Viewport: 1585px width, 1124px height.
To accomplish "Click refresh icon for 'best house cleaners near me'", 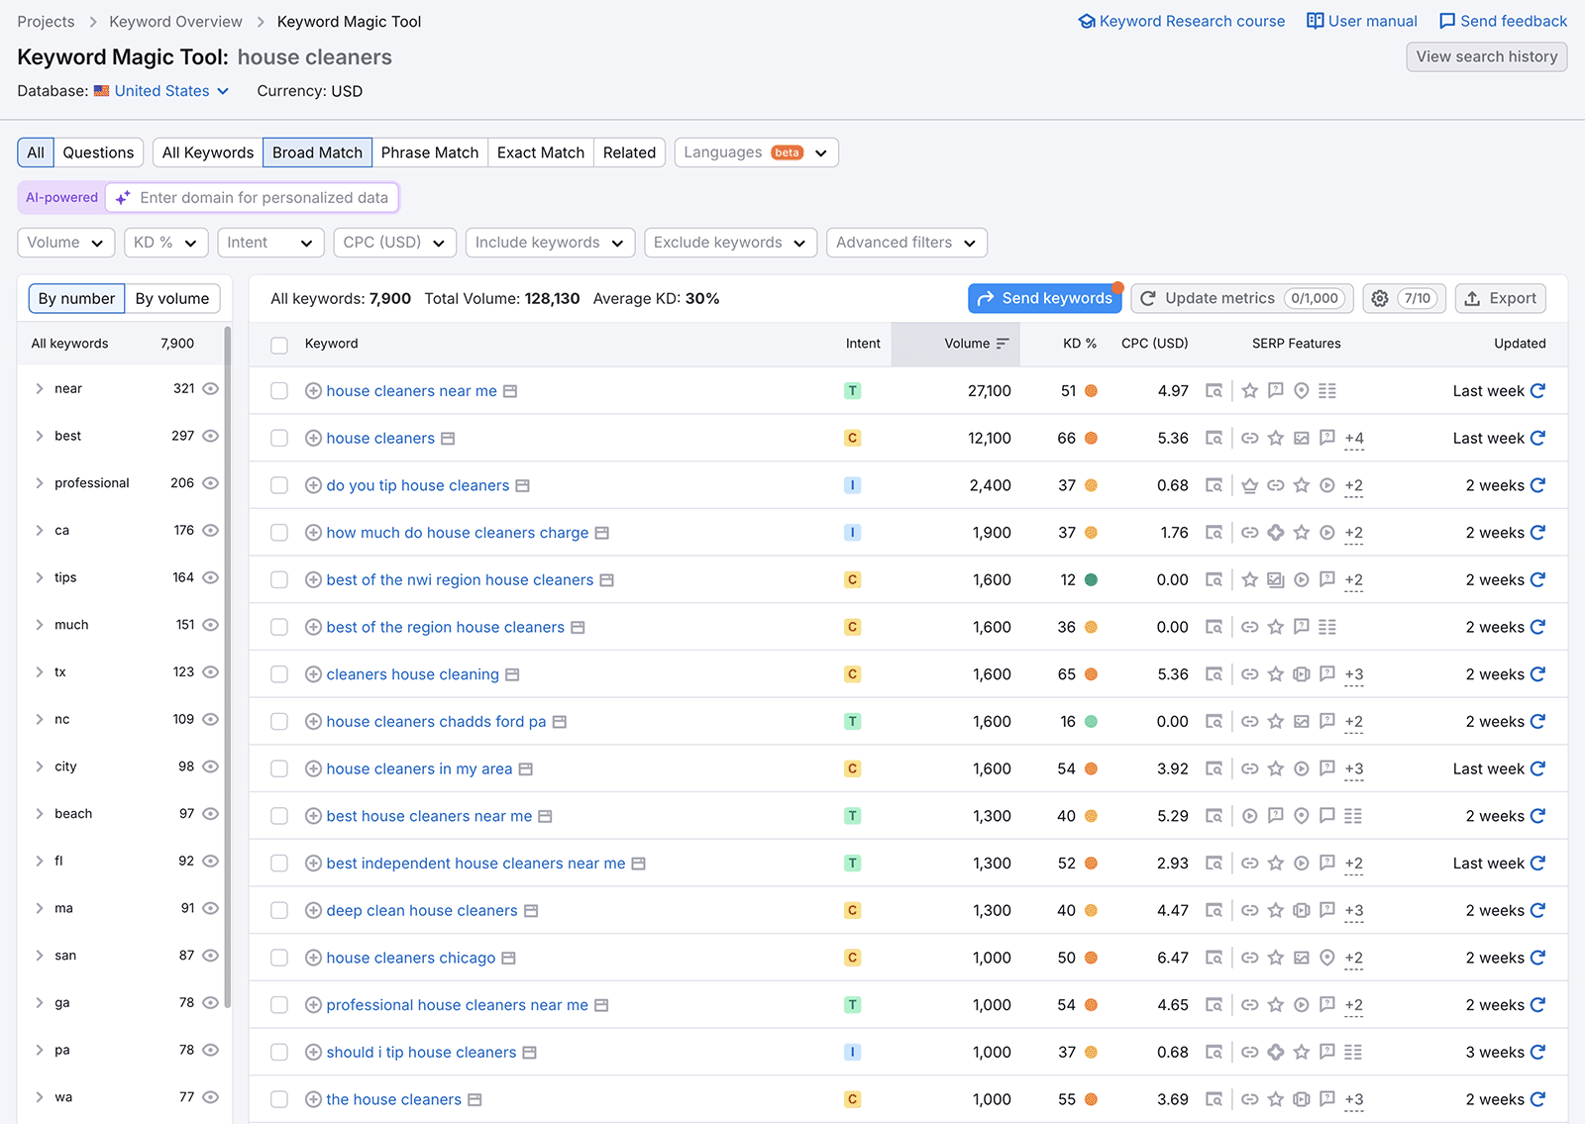I will [1537, 816].
